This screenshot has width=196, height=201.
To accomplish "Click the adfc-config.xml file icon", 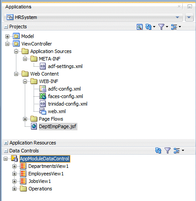I will click(42, 89).
